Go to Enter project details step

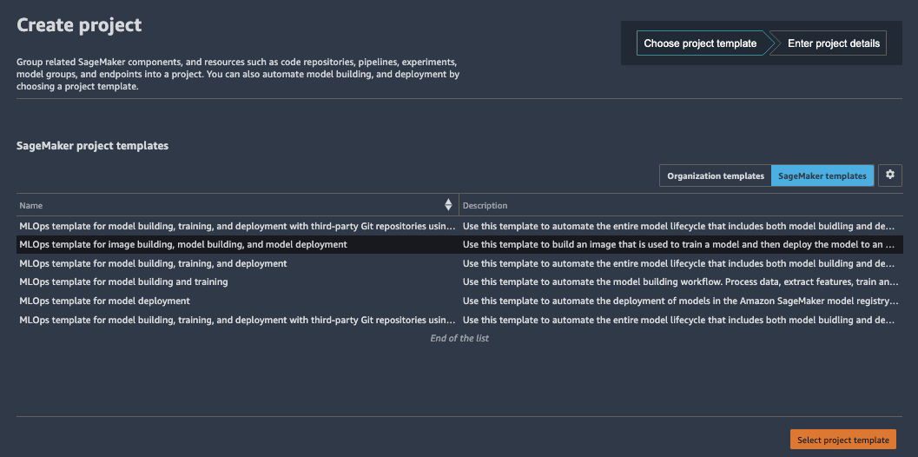pos(833,43)
